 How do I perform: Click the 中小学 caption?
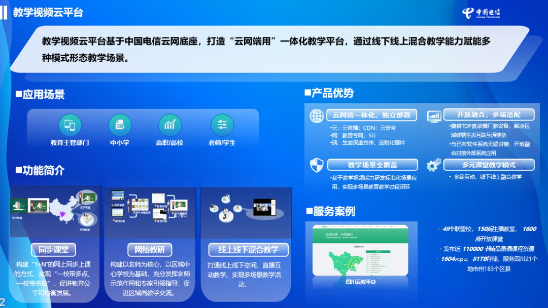point(120,143)
